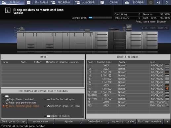Click the Depósito humid. icon
Screen dimensions: 171x128
click(48, 116)
